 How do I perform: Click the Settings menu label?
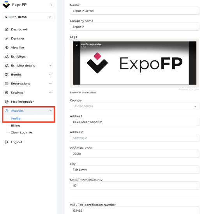click(x=17, y=93)
